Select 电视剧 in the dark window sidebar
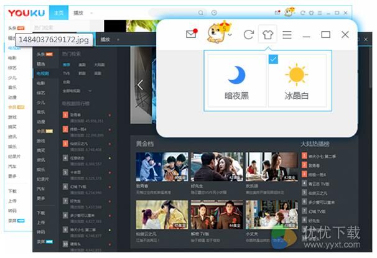 pyautogui.click(x=43, y=73)
